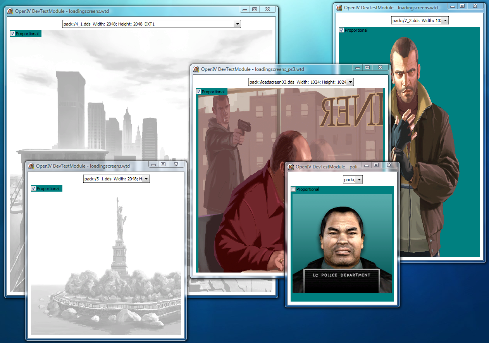Uncheck Proportional in the 7_2.dds window
The image size is (489, 343).
[342, 30]
